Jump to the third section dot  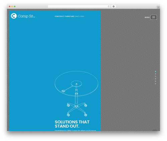(155, 76)
